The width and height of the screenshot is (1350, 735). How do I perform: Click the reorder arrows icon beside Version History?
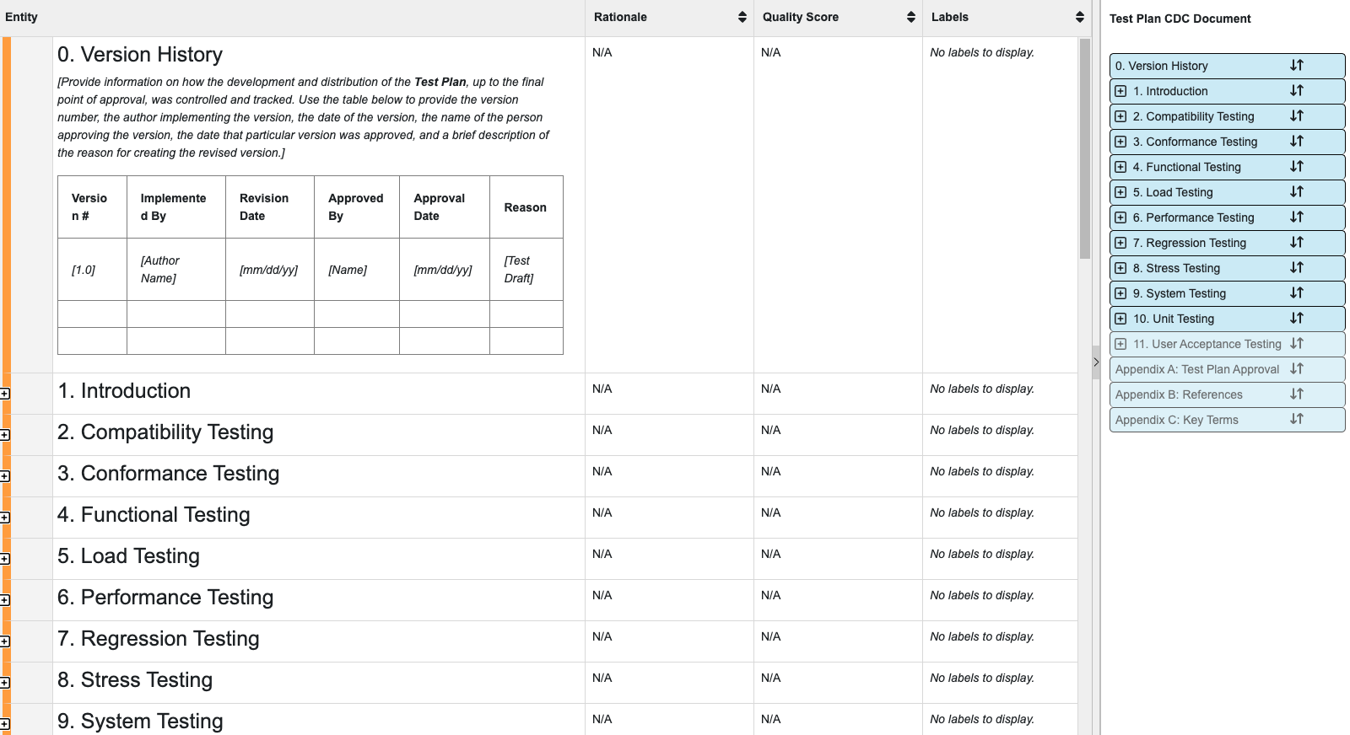(x=1296, y=66)
